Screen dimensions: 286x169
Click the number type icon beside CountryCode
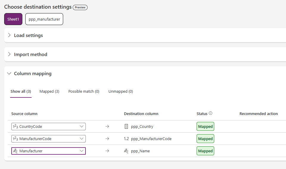tap(15, 126)
